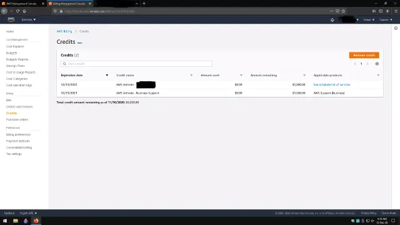
Task: Click the Redeem credit button
Action: point(364,55)
